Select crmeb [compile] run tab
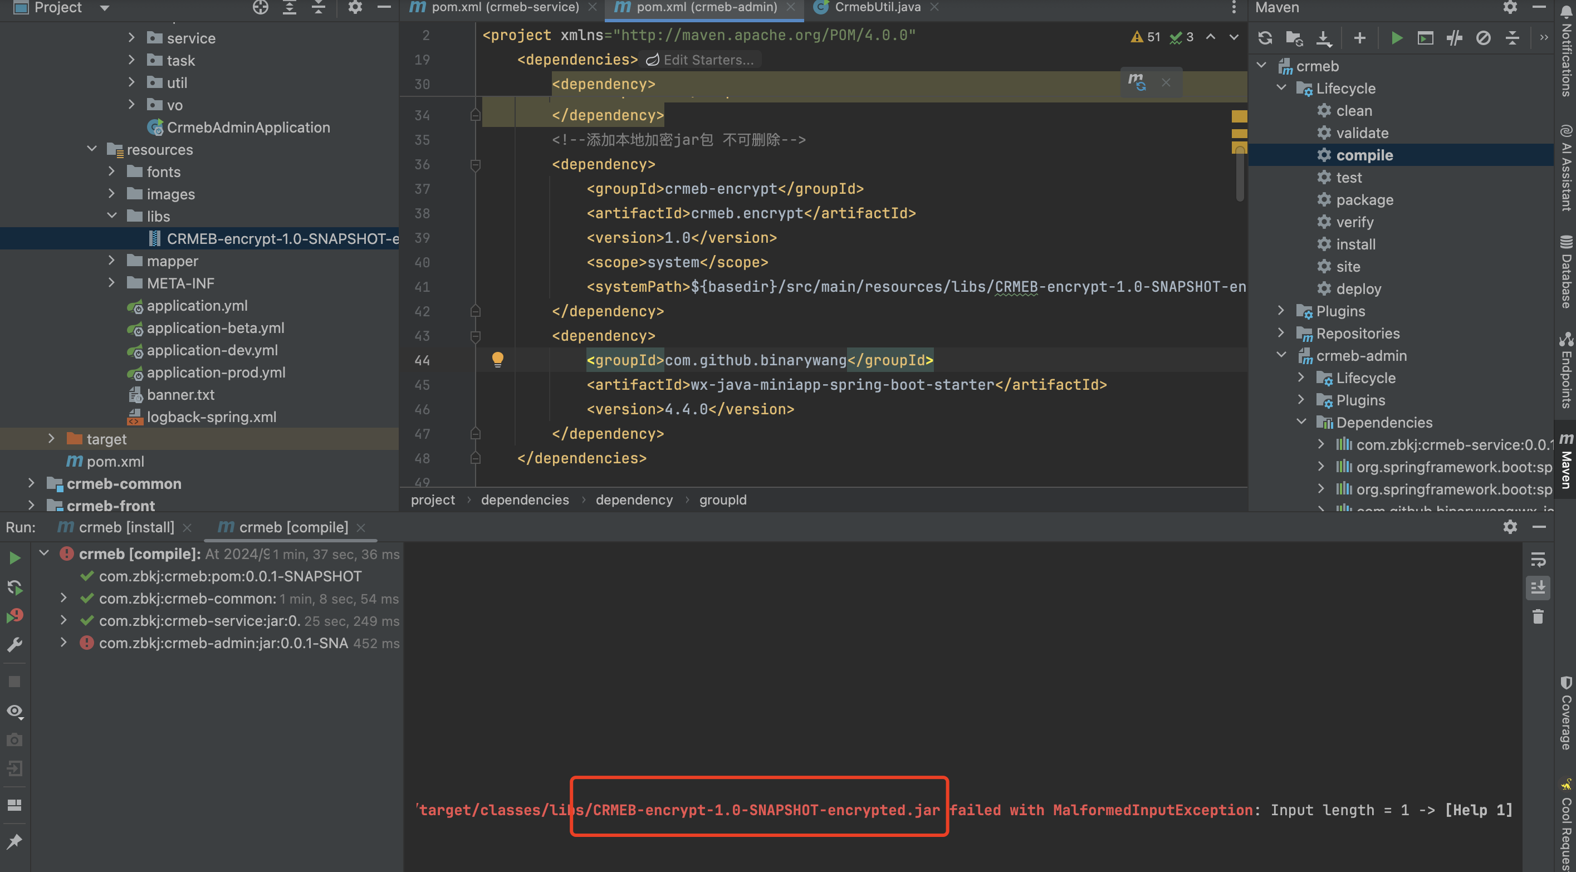This screenshot has width=1576, height=872. [x=292, y=527]
